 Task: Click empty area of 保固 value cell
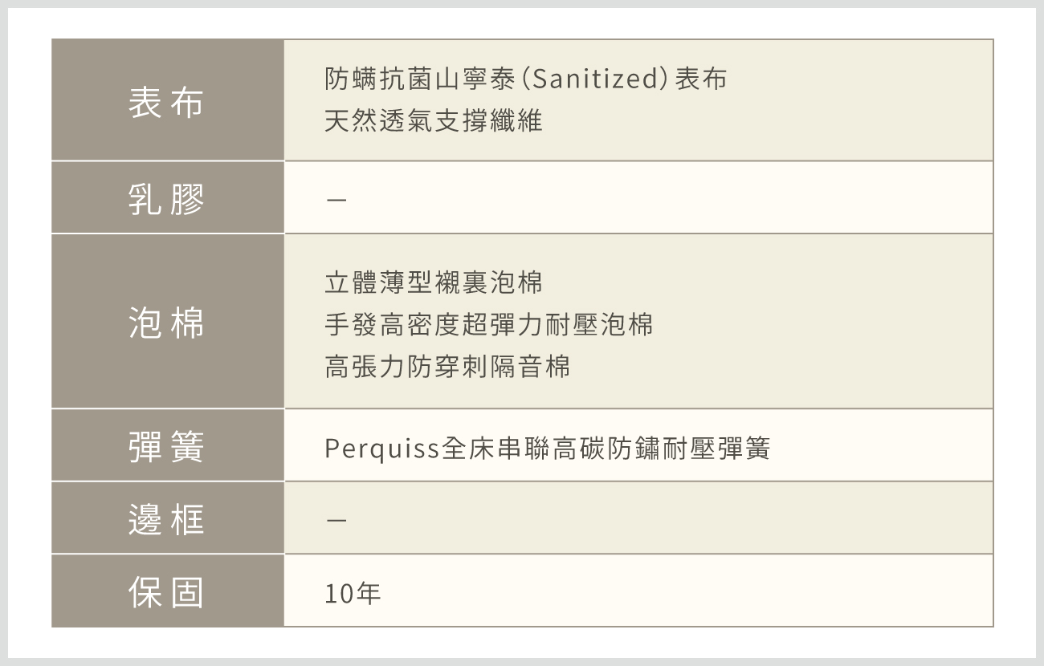click(683, 591)
